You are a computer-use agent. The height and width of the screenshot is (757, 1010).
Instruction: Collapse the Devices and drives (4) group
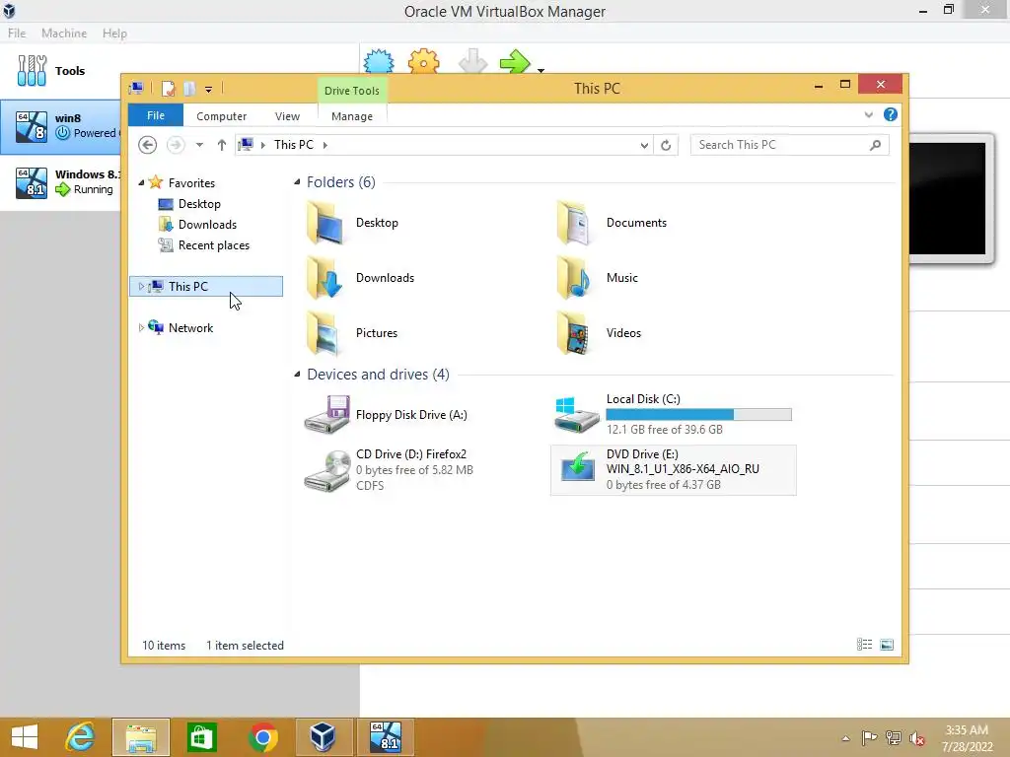[x=297, y=374]
